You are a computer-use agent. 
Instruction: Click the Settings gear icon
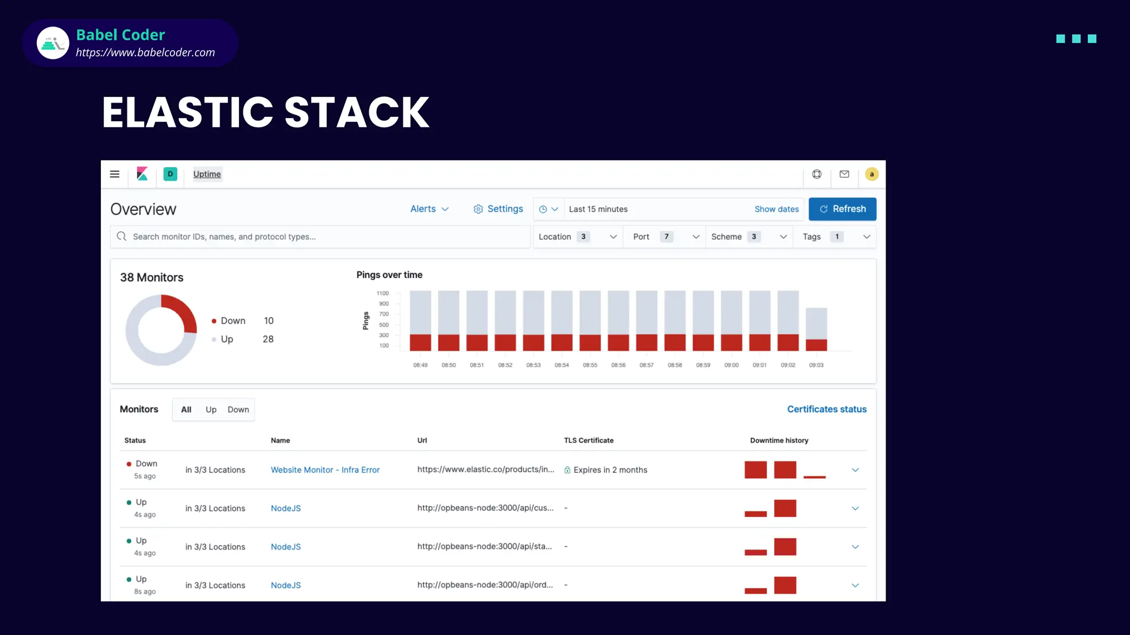click(x=478, y=209)
